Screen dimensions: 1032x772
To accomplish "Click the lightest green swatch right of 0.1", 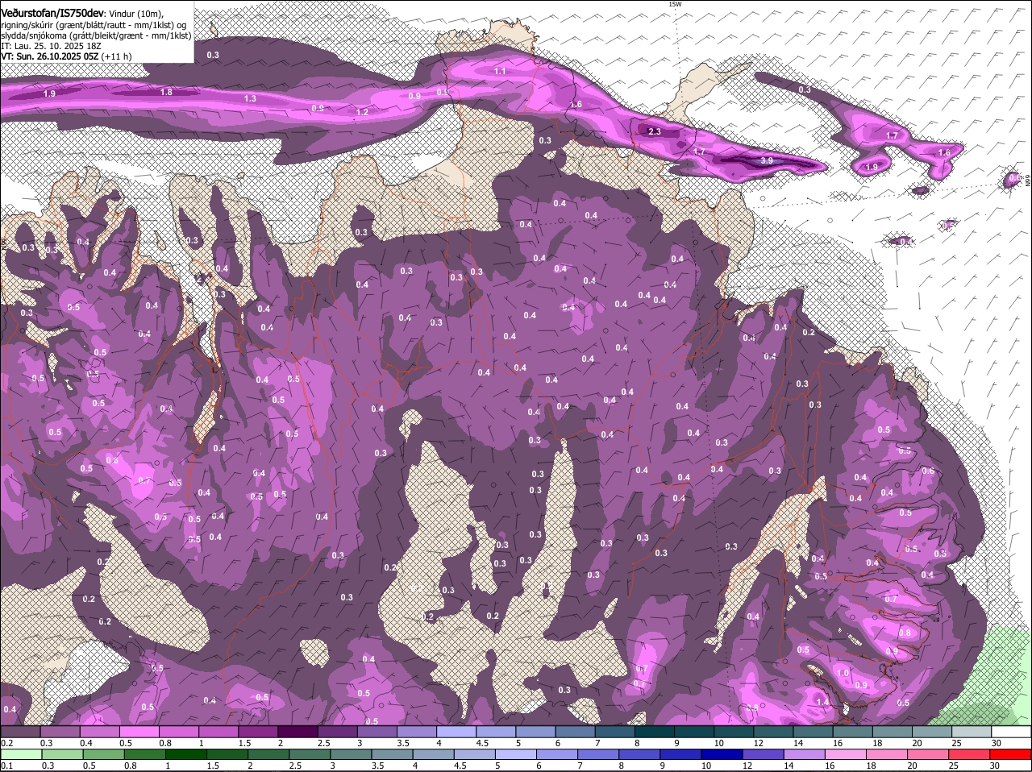I will (x=22, y=754).
